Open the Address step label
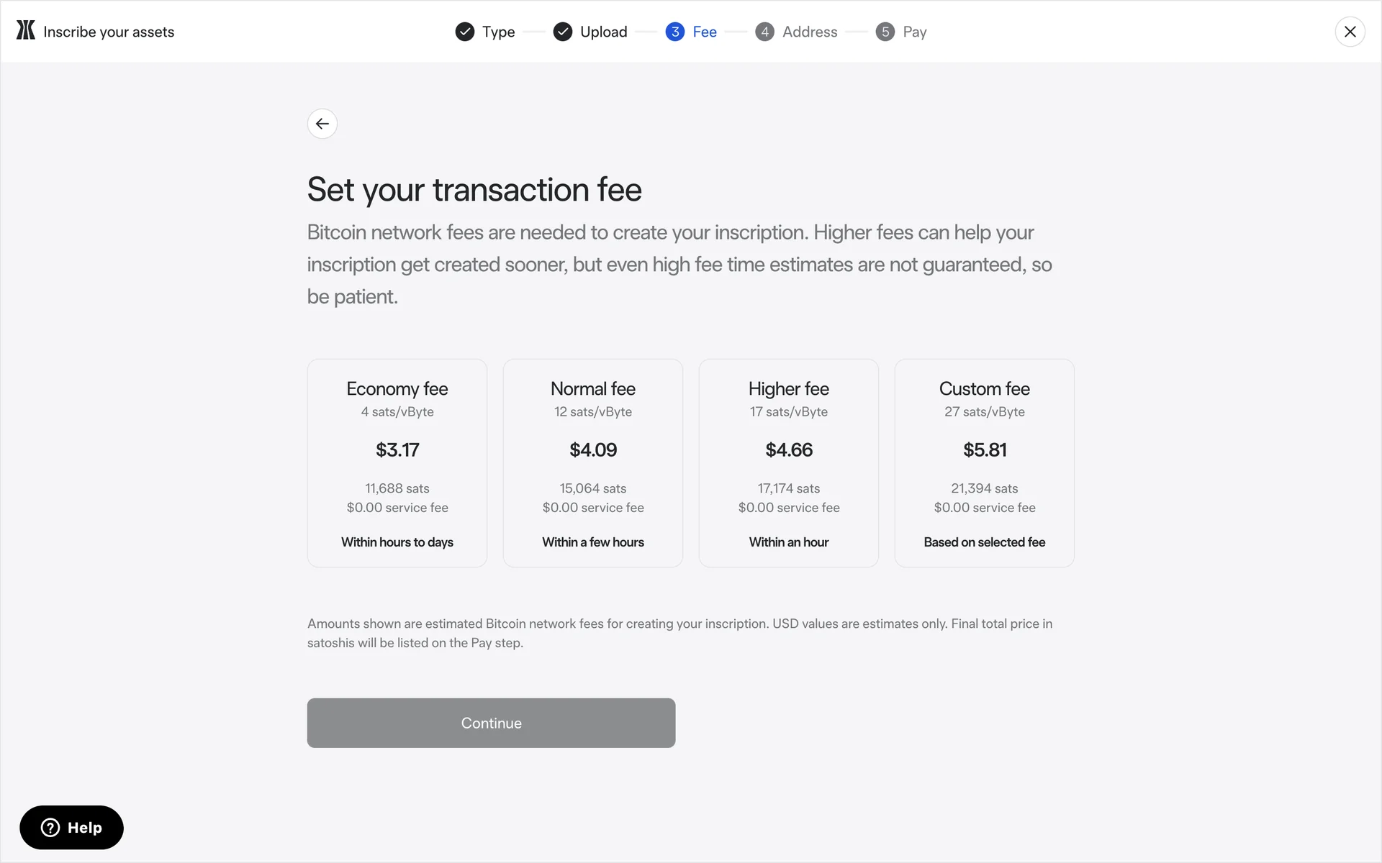1382x863 pixels. (x=810, y=32)
